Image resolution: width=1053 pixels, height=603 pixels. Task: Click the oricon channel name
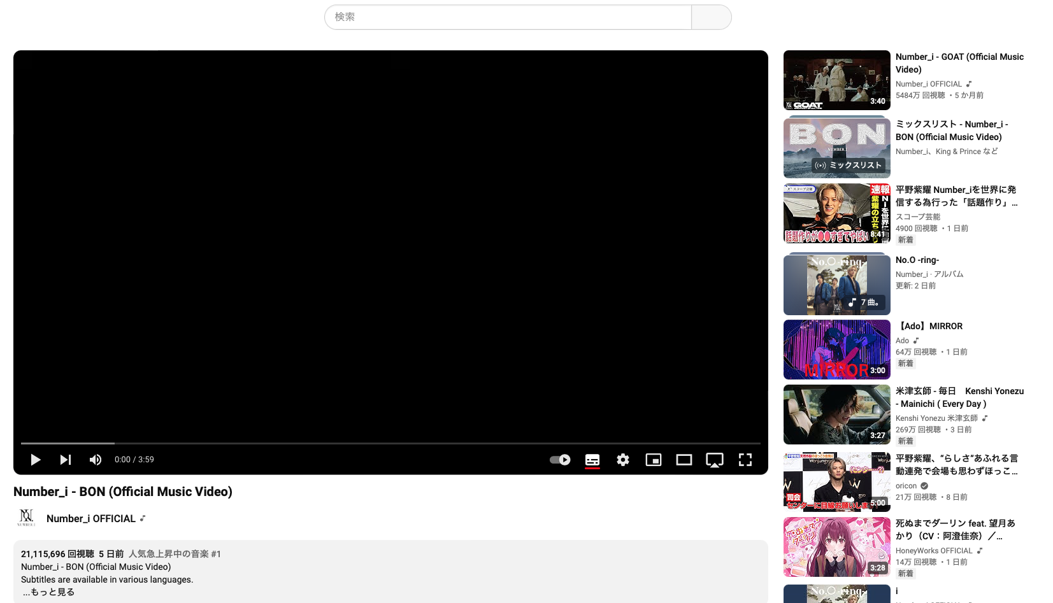[906, 486]
